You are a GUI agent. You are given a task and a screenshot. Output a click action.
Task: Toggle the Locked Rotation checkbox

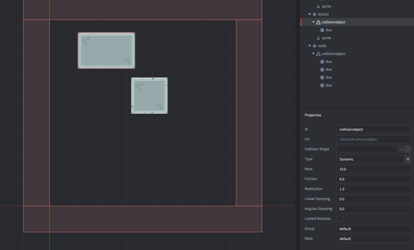tap(340, 219)
